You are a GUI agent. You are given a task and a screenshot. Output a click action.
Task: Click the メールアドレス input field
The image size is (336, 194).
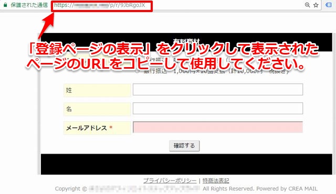pyautogui.click(x=218, y=127)
